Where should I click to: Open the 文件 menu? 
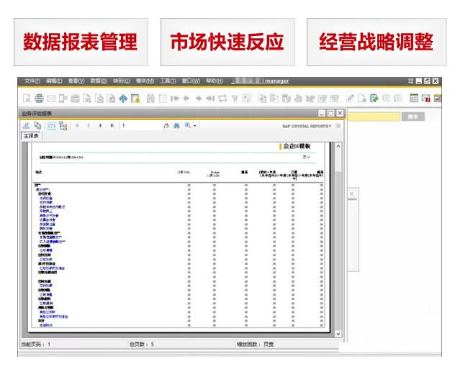coord(32,81)
